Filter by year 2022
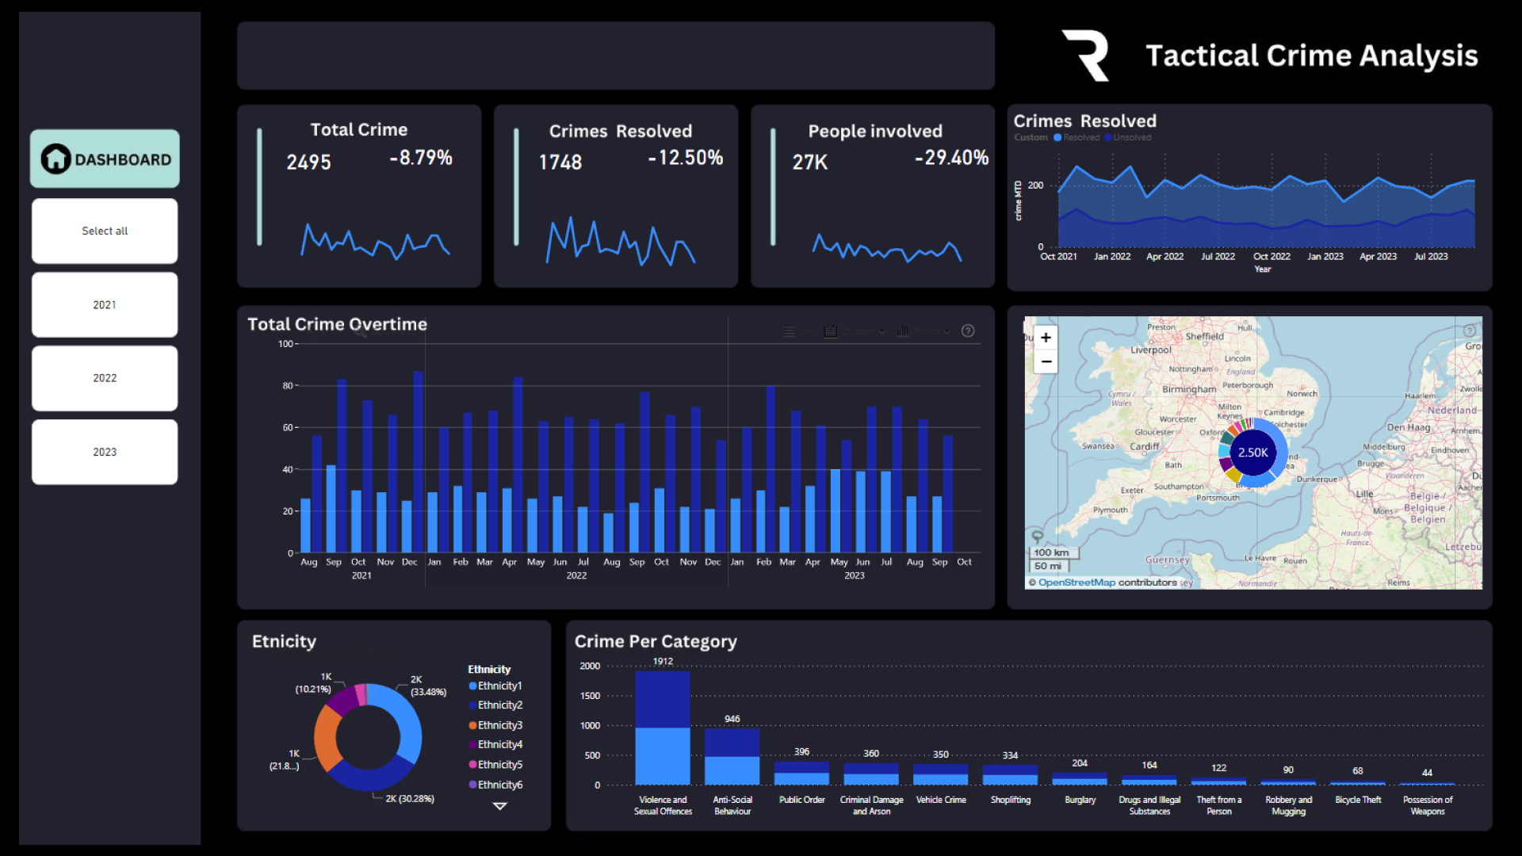The height and width of the screenshot is (856, 1522). pyautogui.click(x=105, y=378)
